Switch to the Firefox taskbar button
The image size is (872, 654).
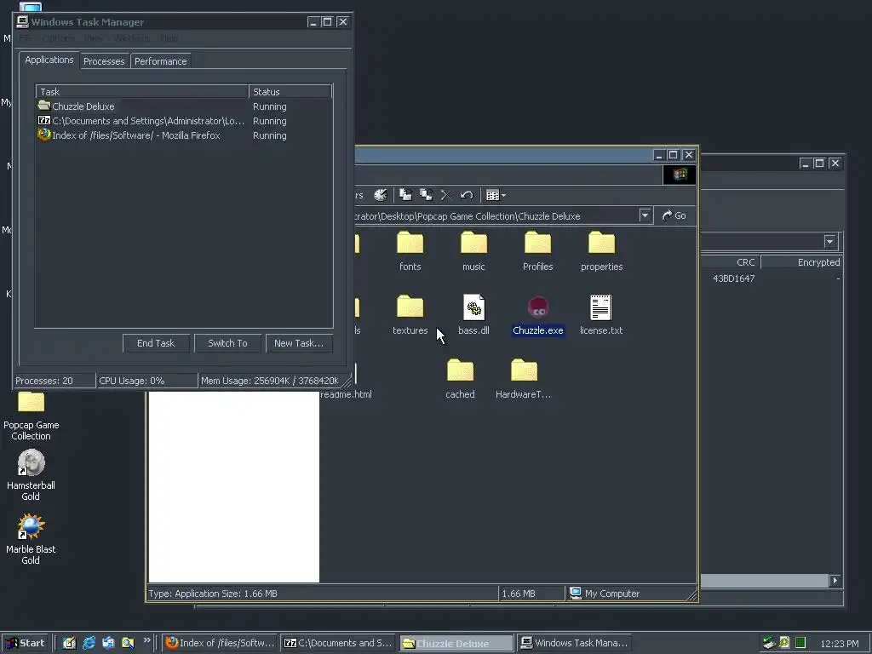(221, 643)
